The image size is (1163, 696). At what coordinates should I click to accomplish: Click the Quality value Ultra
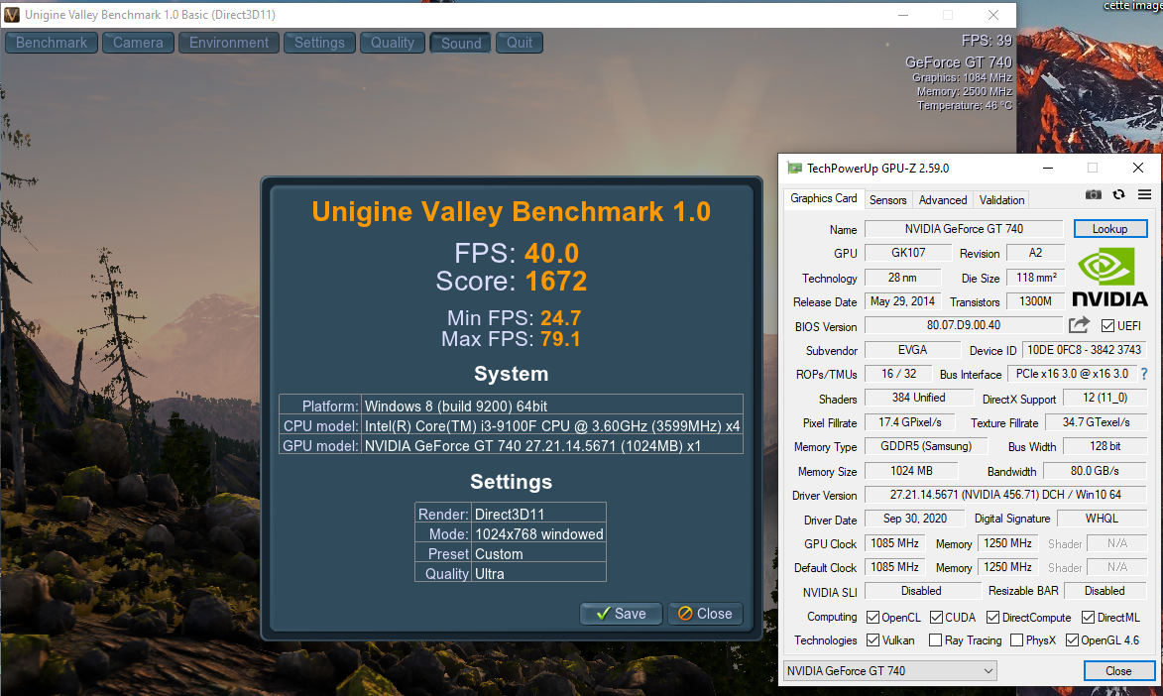tap(490, 574)
